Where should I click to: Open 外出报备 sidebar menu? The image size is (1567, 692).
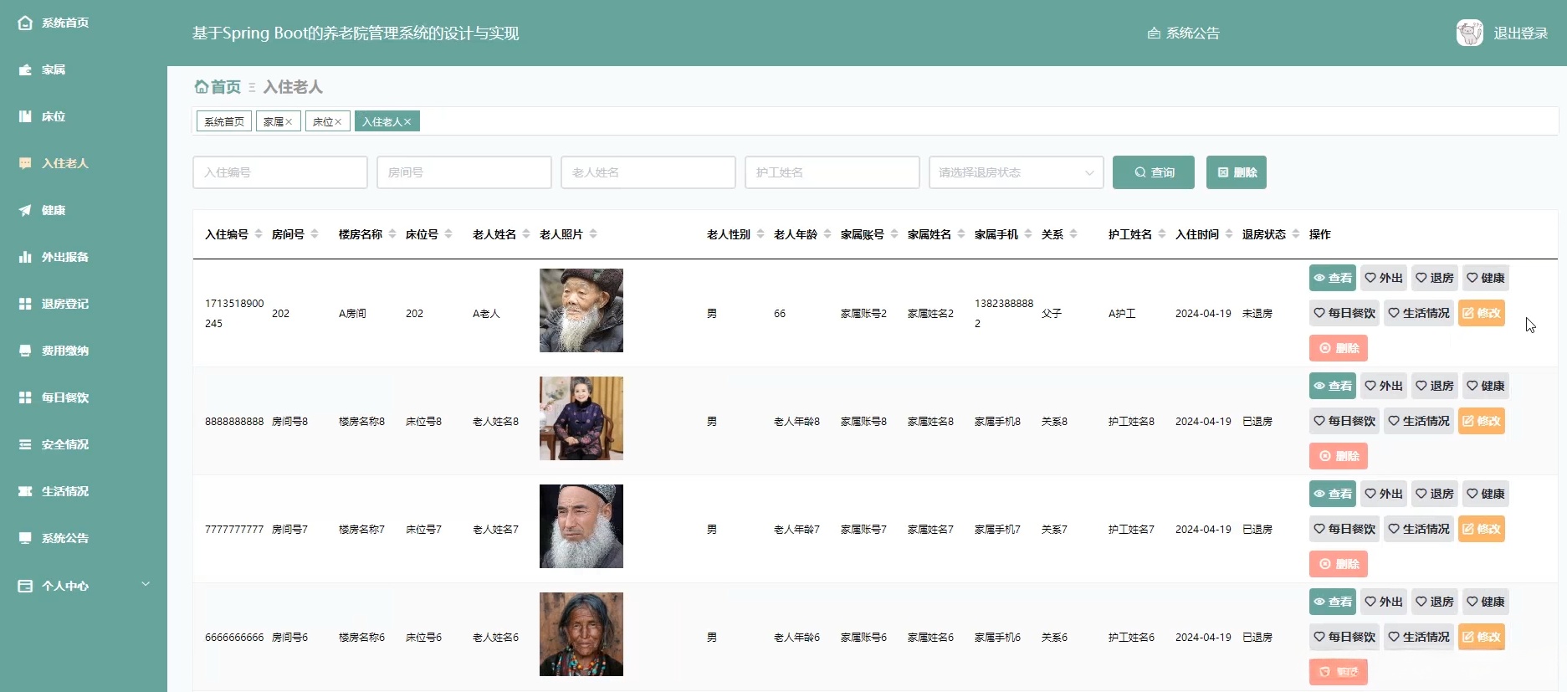pos(54,257)
